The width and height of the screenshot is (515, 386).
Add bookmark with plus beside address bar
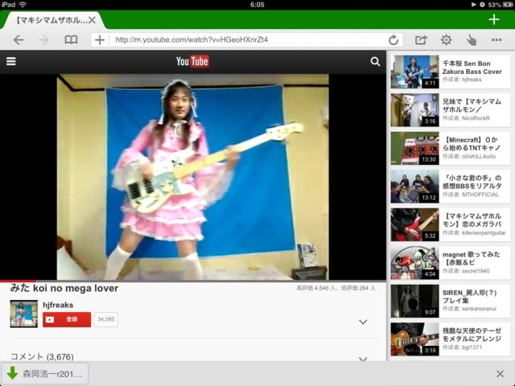99,39
